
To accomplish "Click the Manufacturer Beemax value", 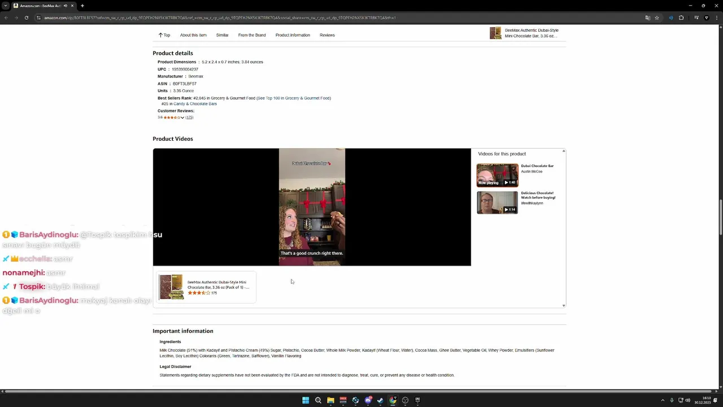I will click(x=195, y=76).
